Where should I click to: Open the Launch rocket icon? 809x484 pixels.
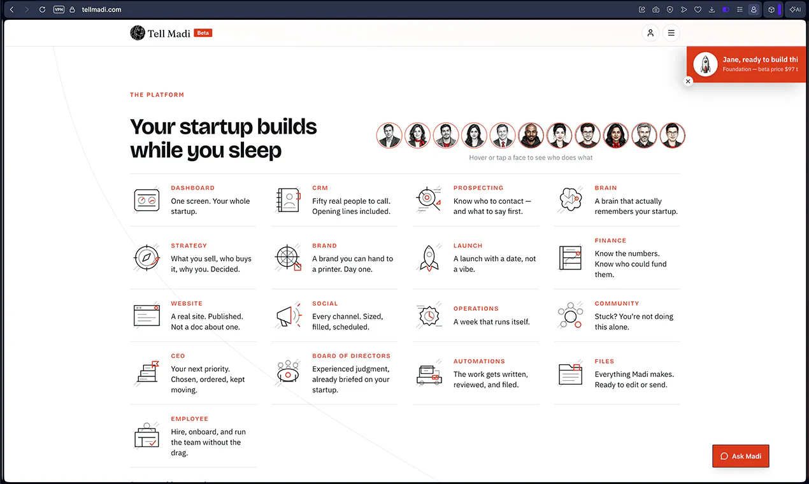click(429, 257)
